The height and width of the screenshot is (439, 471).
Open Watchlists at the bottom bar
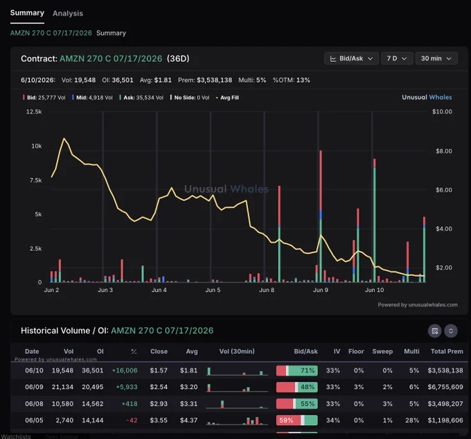tap(16, 436)
